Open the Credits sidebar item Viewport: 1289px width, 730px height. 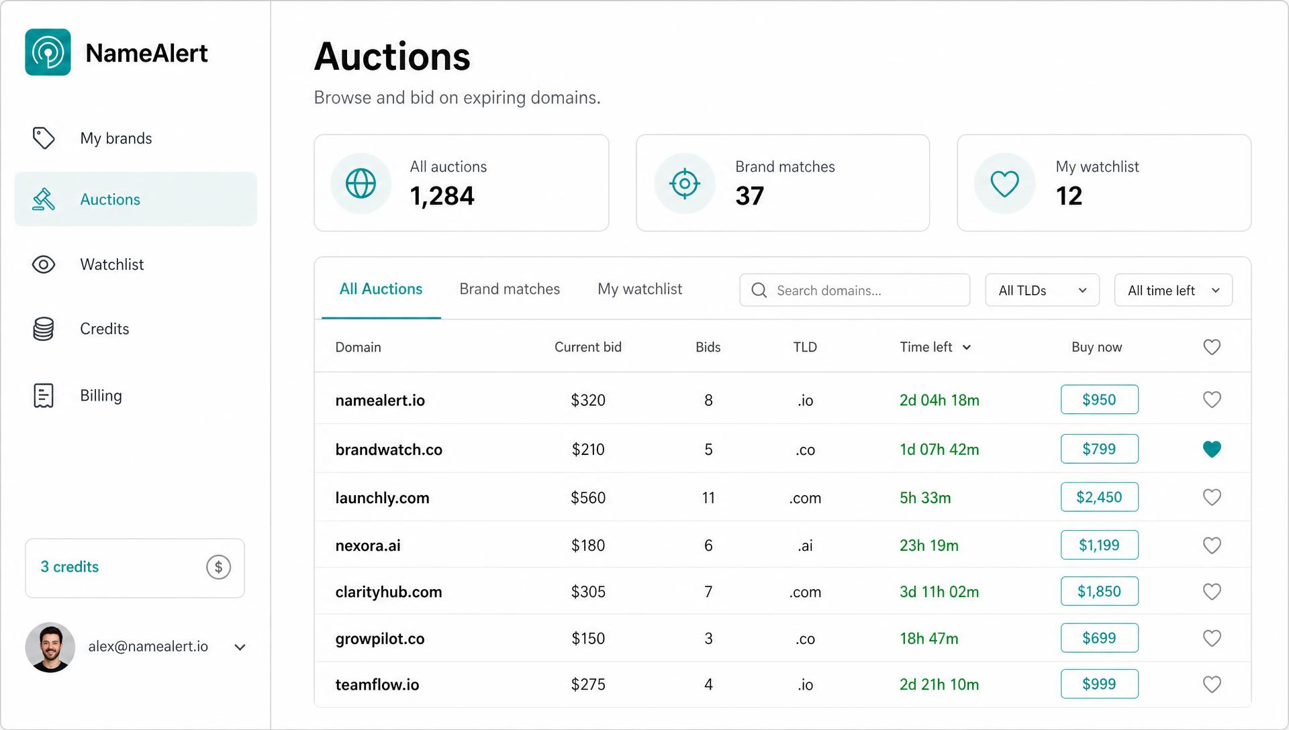pyautogui.click(x=136, y=329)
